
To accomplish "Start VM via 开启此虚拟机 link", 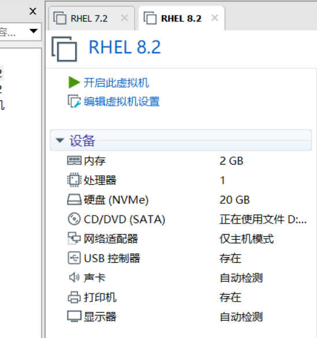I will point(116,83).
